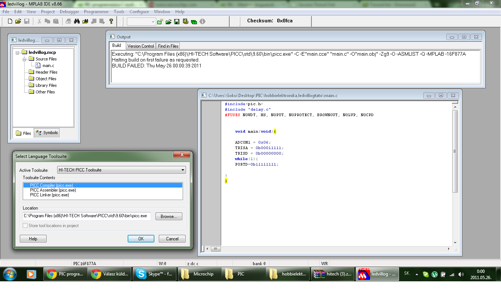Viewport: 501px width, 300px height.
Task: Show hidden tray icons arrow
Action: 417,274
